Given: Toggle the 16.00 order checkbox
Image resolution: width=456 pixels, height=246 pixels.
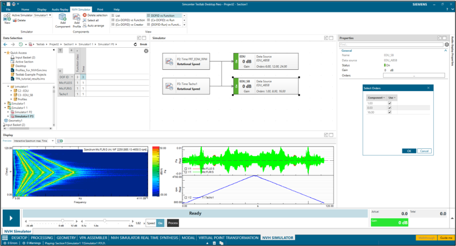Looking at the screenshot, I should point(390,112).
